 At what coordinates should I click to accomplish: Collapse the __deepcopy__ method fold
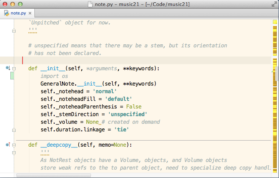coord(14,145)
